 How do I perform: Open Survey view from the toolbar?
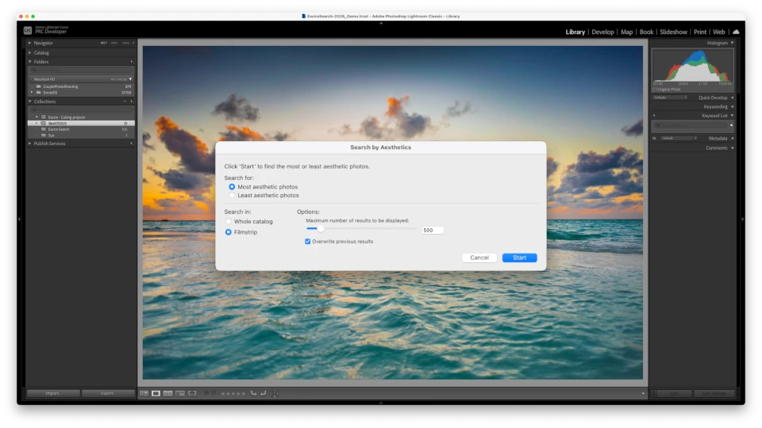click(x=179, y=393)
